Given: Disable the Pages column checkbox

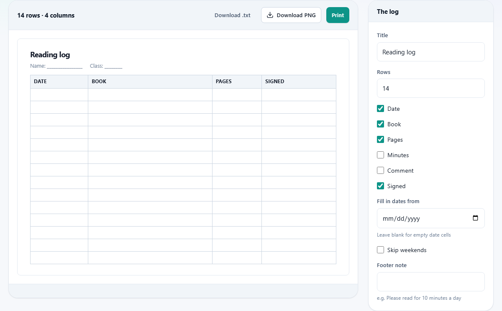Looking at the screenshot, I should 381,140.
